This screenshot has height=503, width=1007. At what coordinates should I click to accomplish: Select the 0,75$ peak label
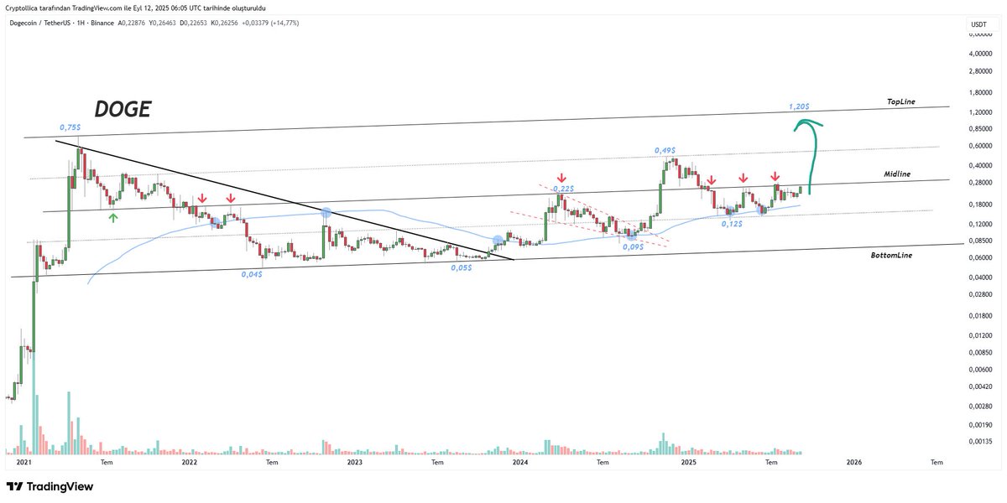tap(69, 127)
